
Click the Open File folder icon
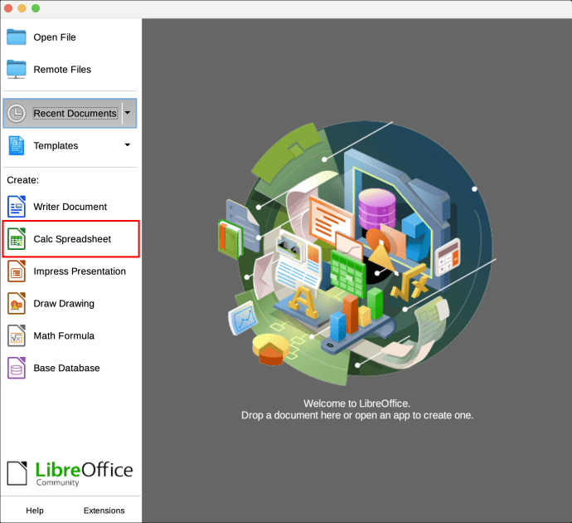coord(17,37)
